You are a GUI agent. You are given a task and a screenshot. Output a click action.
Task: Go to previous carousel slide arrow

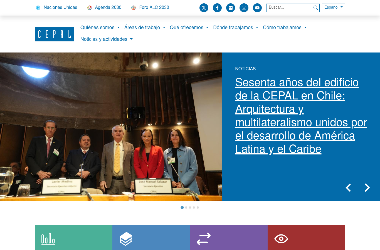click(348, 188)
